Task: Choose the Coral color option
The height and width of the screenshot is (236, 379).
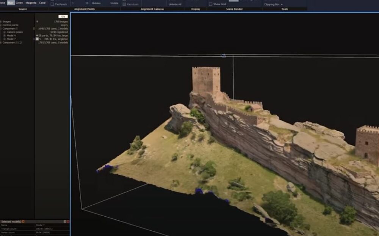Action: click(43, 3)
